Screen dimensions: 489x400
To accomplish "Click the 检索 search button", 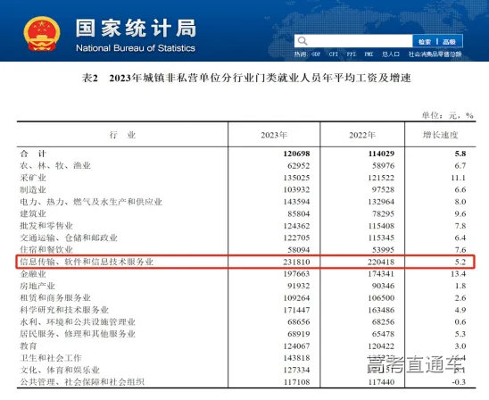I will pos(425,41).
